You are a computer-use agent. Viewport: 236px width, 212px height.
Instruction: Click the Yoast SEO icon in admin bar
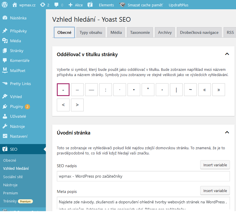[90, 5]
